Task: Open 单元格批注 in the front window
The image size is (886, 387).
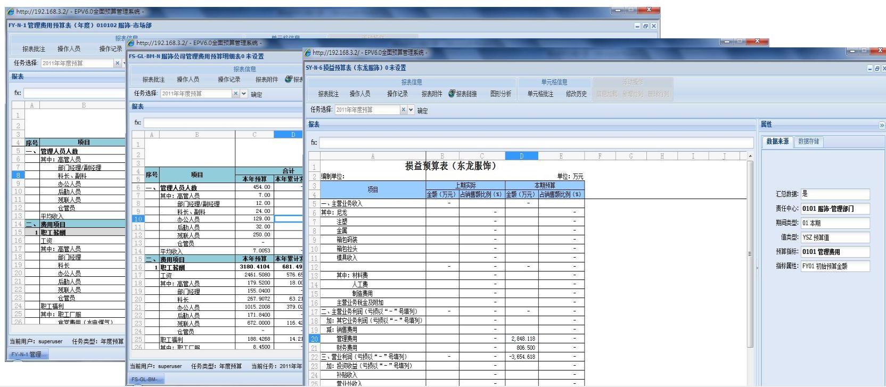Action: coord(540,94)
